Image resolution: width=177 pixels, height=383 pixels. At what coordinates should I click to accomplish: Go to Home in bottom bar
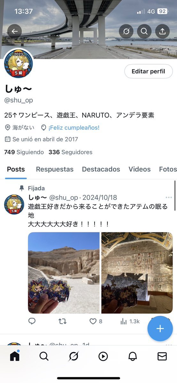[x=15, y=356]
